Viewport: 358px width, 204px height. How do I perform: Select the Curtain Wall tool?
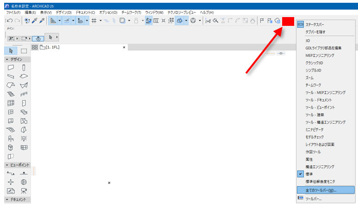pyautogui.click(x=11, y=103)
